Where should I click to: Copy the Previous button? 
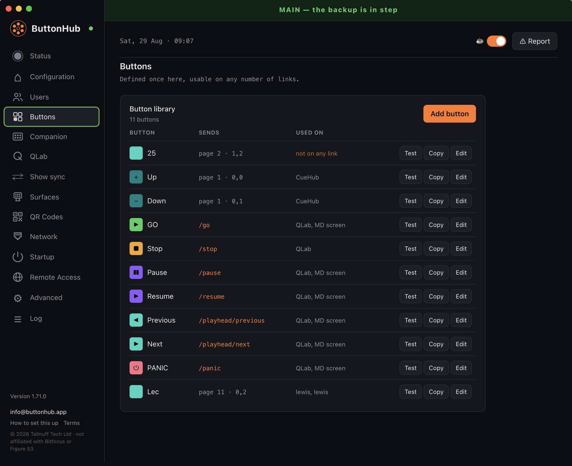point(436,320)
